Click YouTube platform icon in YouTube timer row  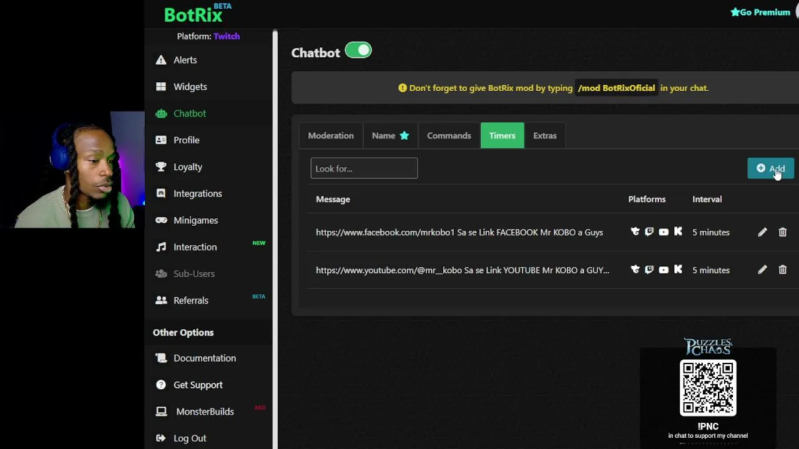click(x=664, y=270)
